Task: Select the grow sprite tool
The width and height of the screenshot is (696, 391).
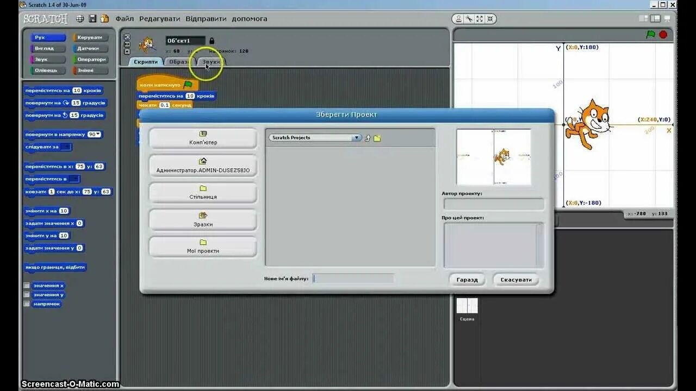Action: tap(480, 18)
